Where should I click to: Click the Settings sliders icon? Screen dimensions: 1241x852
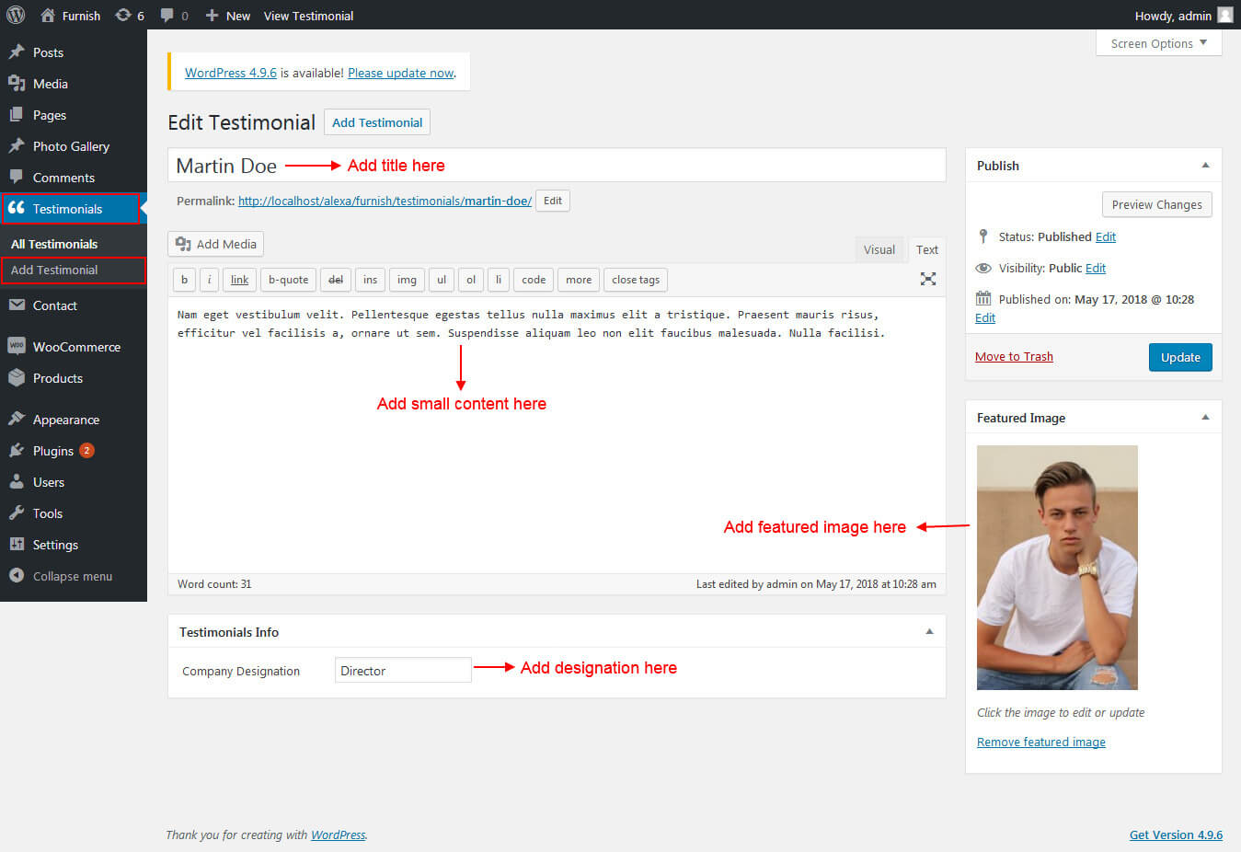point(17,545)
